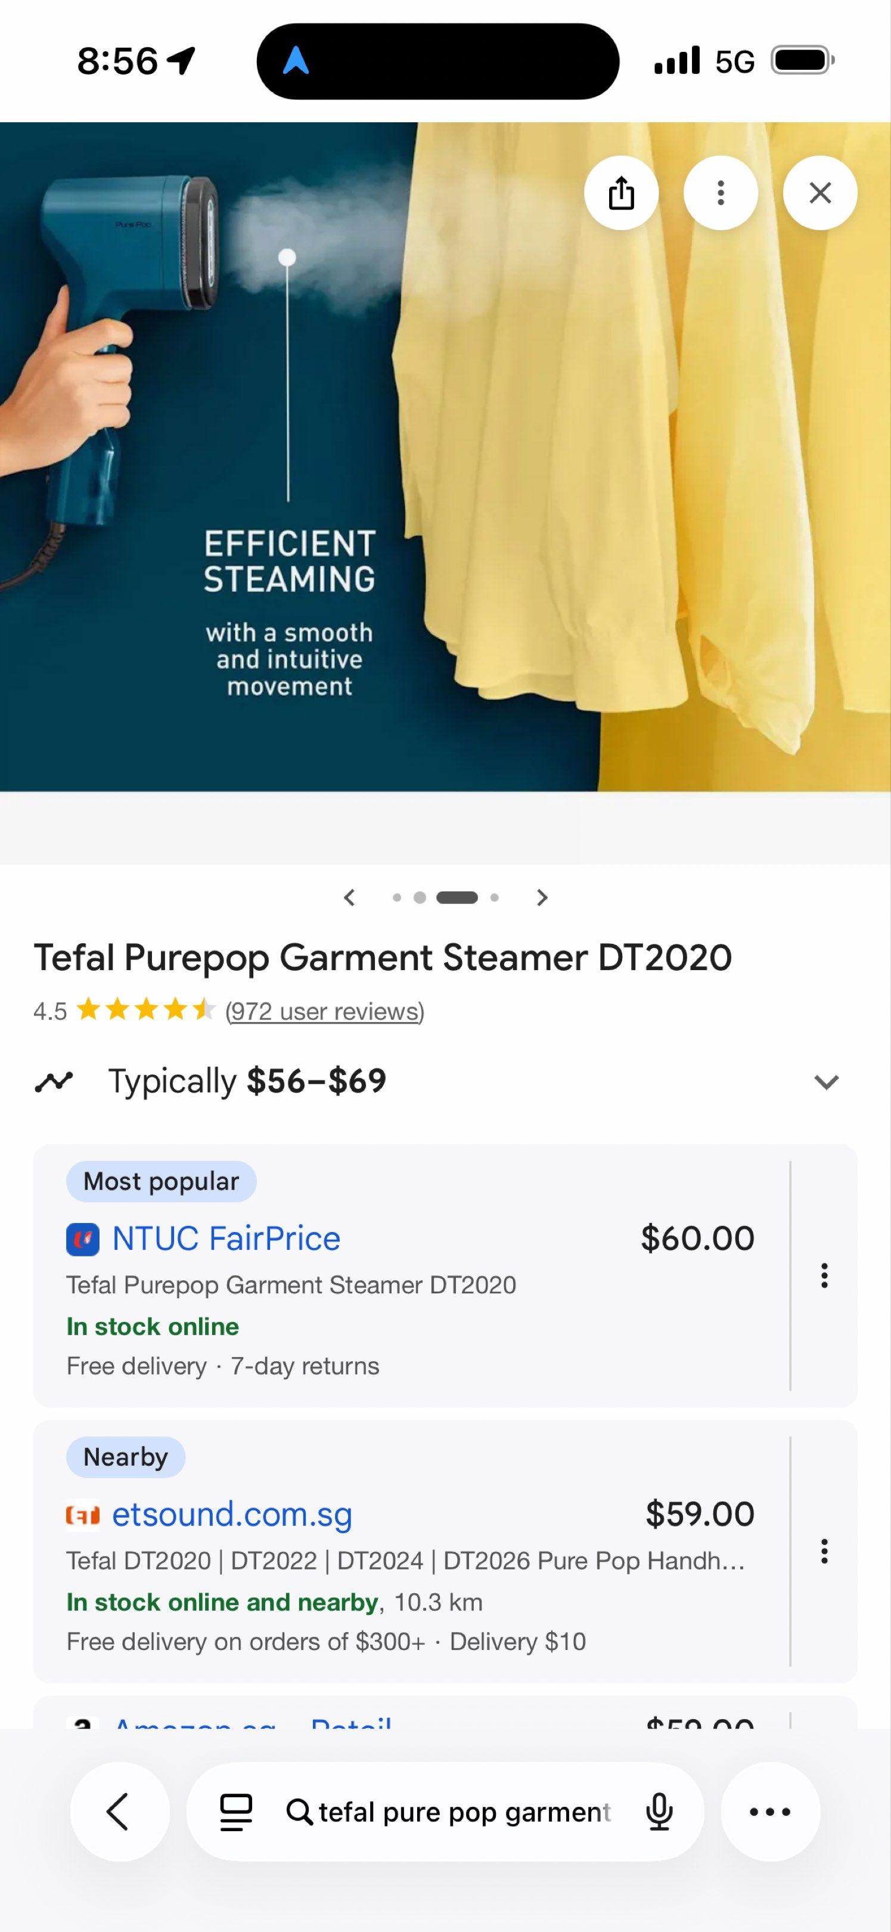Show the previous product image
The image size is (891, 1932).
[349, 897]
